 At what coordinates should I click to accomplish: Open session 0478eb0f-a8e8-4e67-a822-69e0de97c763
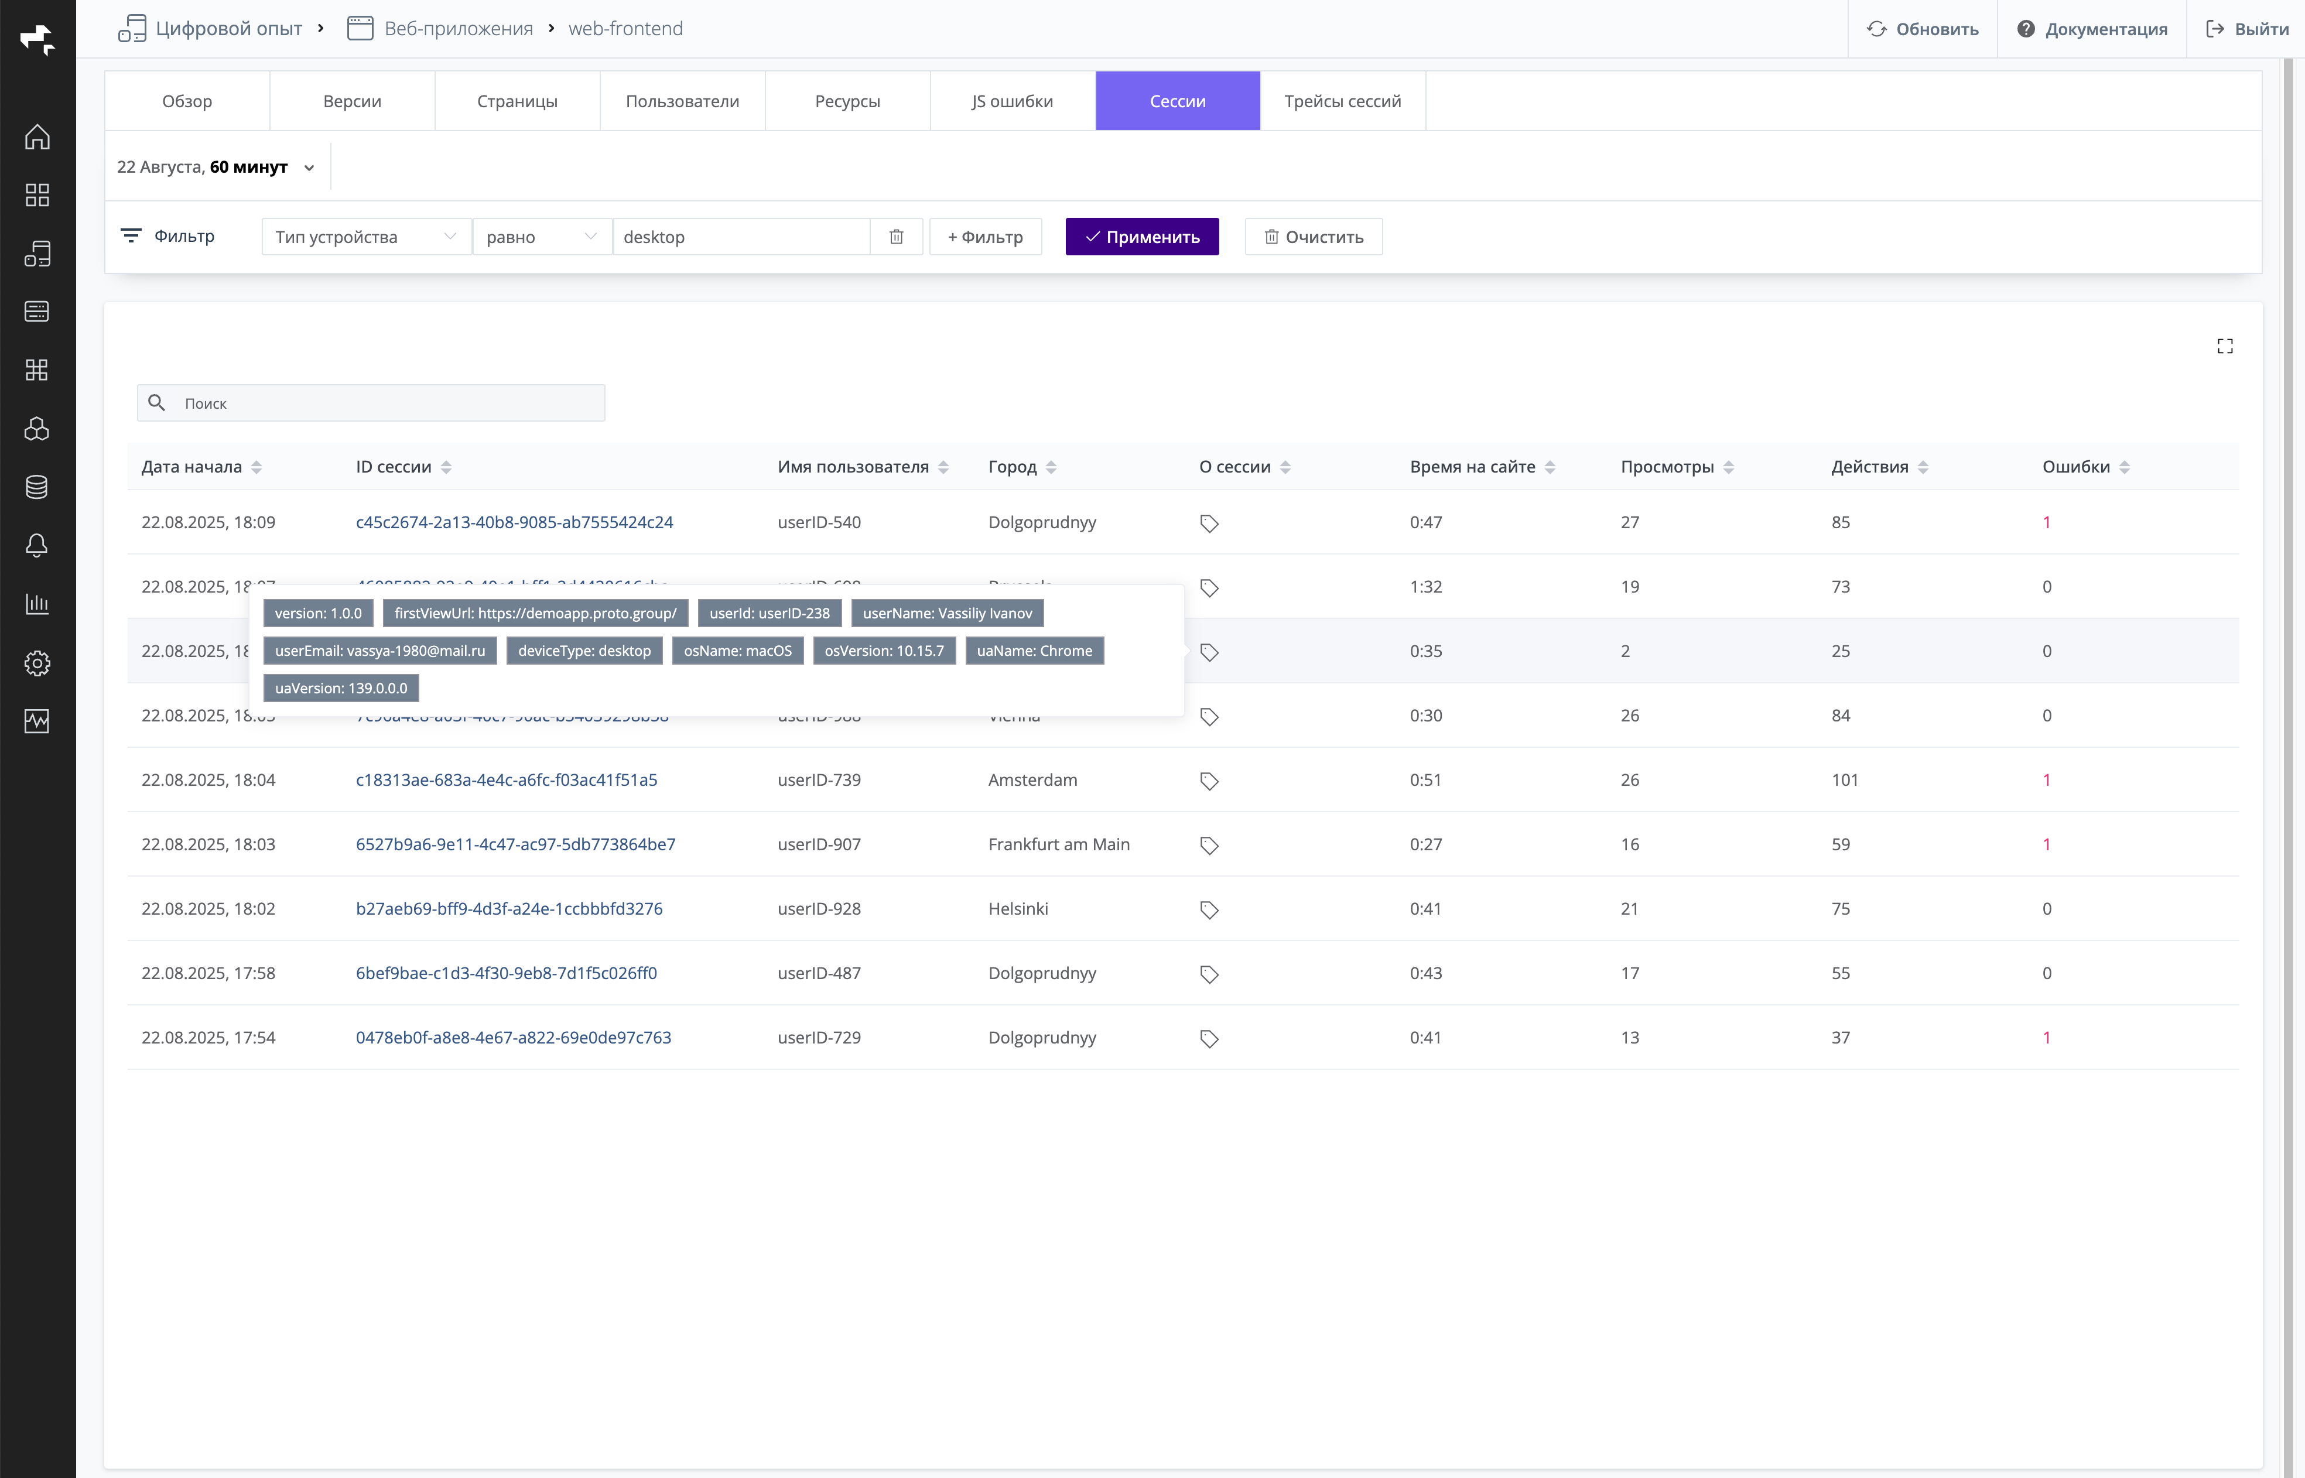(514, 1036)
